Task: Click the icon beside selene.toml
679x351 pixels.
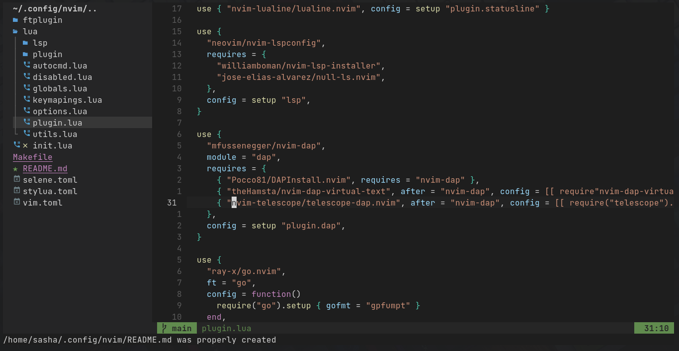Action: (16, 180)
